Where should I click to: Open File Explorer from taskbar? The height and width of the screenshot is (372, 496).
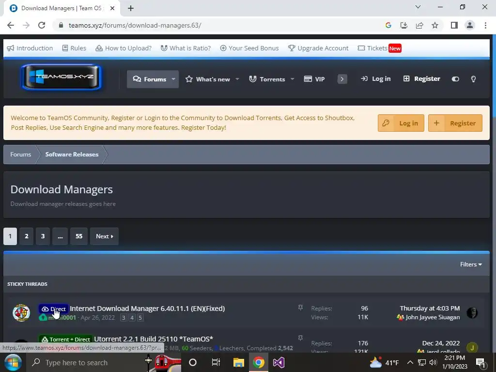click(x=238, y=362)
